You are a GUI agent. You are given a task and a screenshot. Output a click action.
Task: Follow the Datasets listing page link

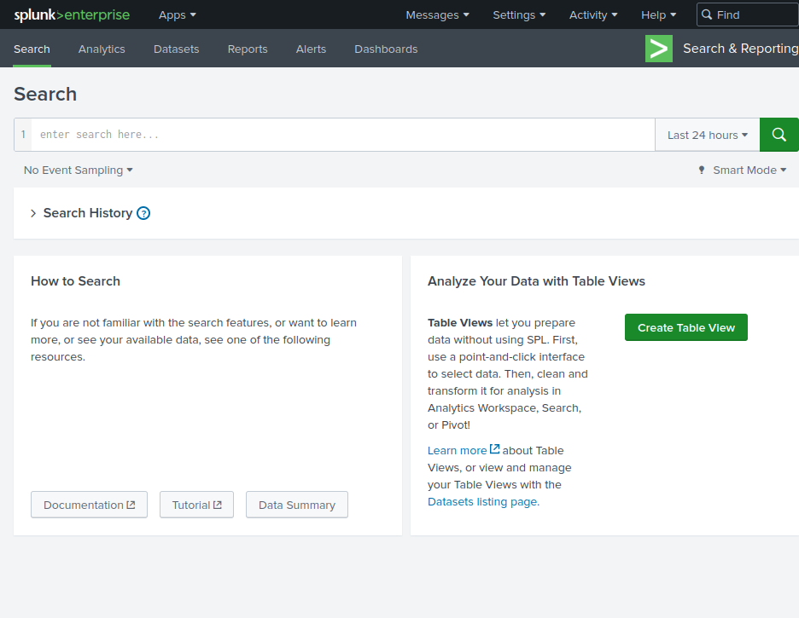(483, 501)
